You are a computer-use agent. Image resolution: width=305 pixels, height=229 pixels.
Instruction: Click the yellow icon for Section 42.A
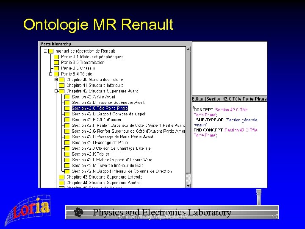pos(67,97)
